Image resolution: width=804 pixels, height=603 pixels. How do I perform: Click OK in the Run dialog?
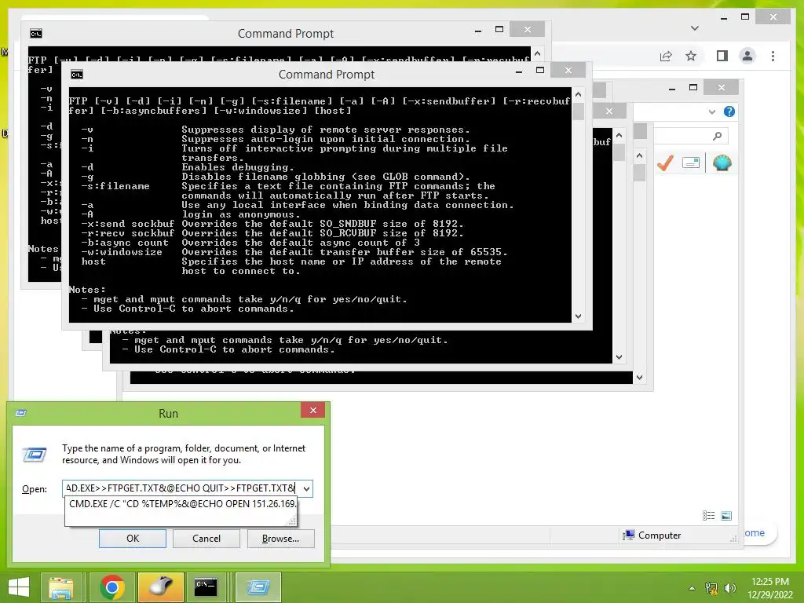pos(132,539)
